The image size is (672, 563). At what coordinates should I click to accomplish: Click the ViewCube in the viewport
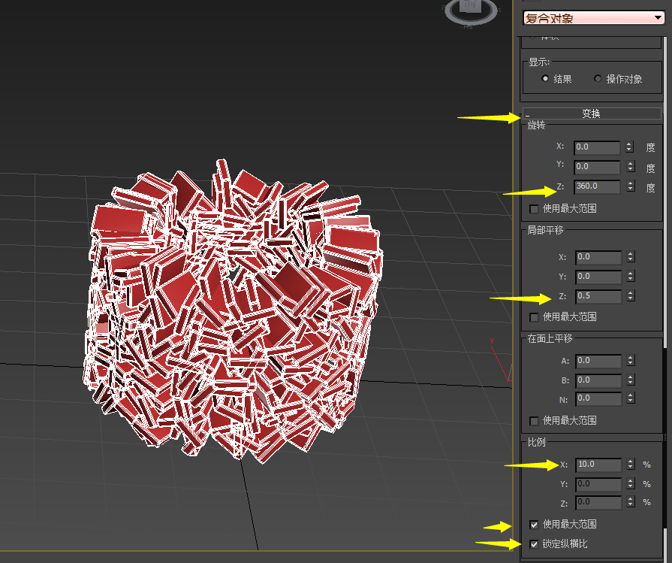470,11
